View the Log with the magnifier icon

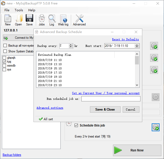pos(52,19)
